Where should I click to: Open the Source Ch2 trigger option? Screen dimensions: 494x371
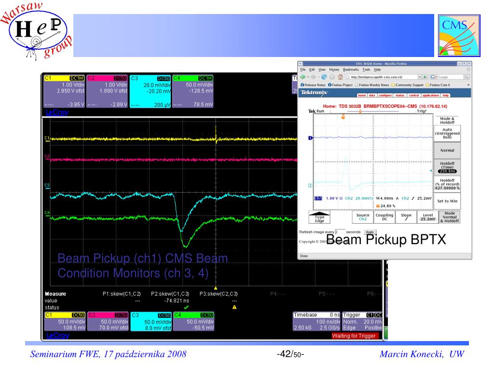[x=363, y=217]
